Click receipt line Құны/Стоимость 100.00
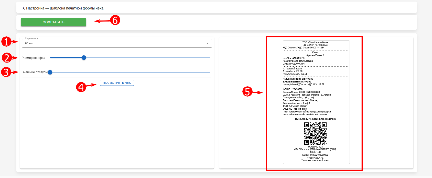The width and height of the screenshot is (432, 178). 295,74
